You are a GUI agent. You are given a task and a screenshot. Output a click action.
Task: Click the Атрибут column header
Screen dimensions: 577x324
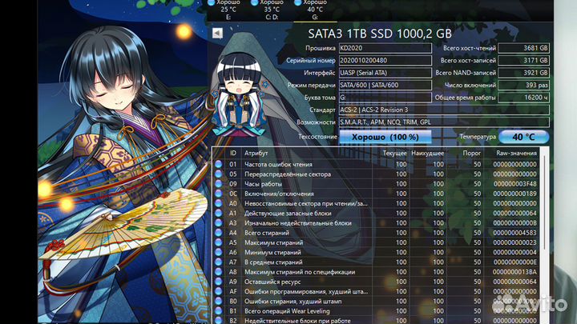click(x=256, y=153)
